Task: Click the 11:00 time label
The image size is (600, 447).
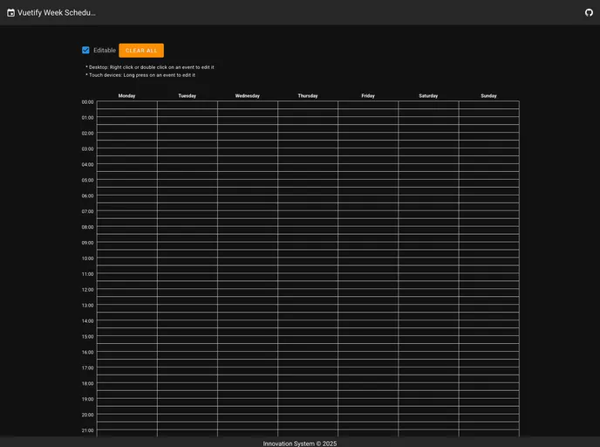Action: [x=87, y=274]
